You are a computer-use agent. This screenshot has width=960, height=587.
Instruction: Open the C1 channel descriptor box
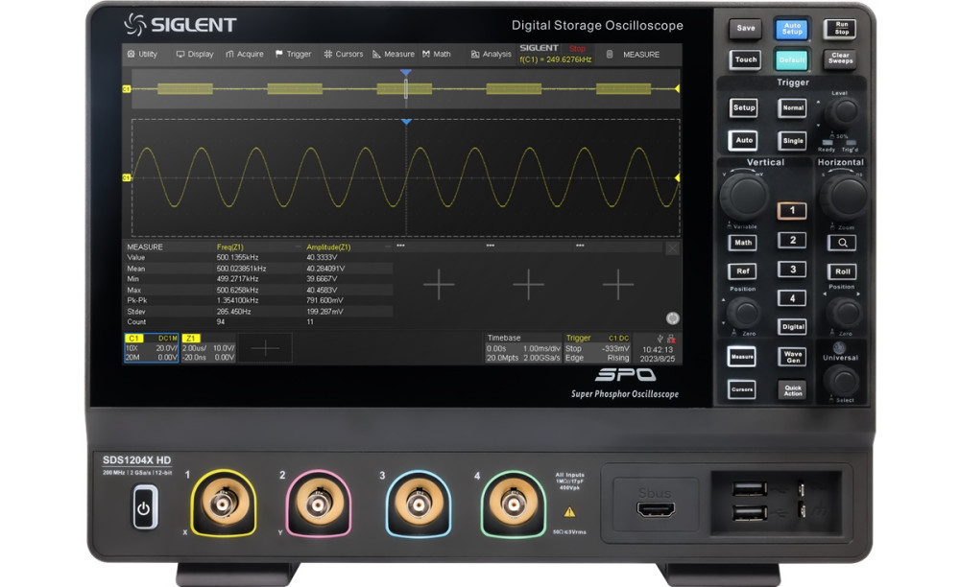pos(152,348)
